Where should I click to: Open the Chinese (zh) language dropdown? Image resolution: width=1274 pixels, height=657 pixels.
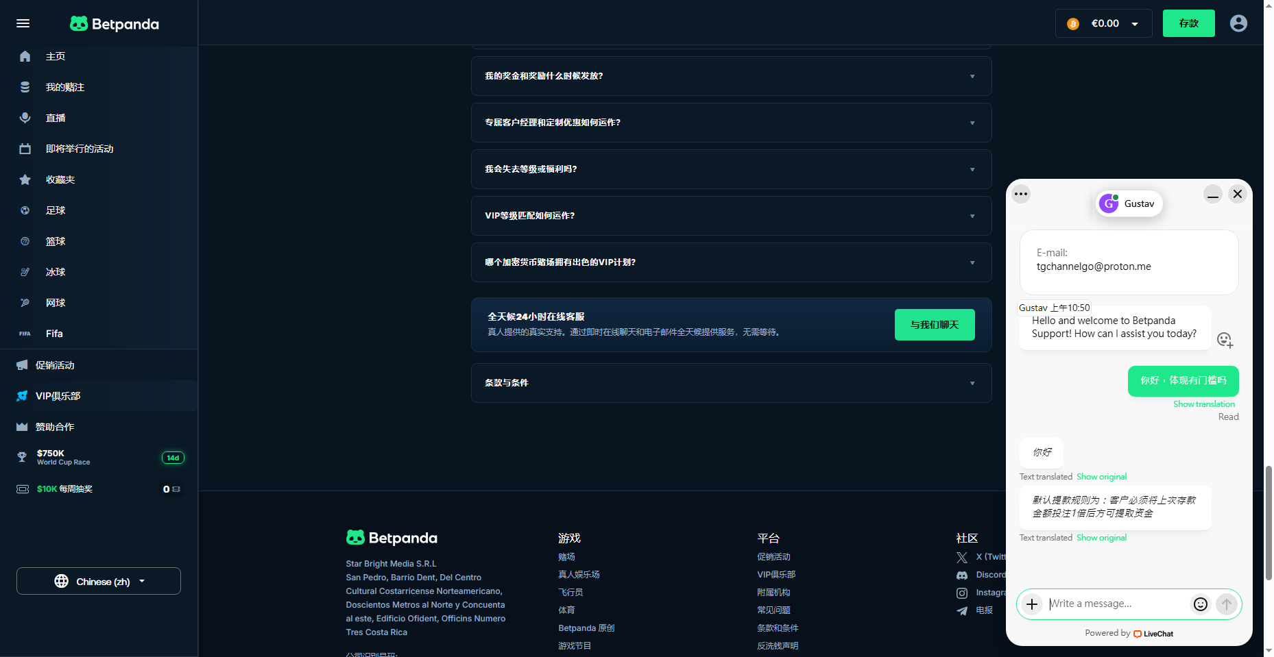tap(99, 581)
